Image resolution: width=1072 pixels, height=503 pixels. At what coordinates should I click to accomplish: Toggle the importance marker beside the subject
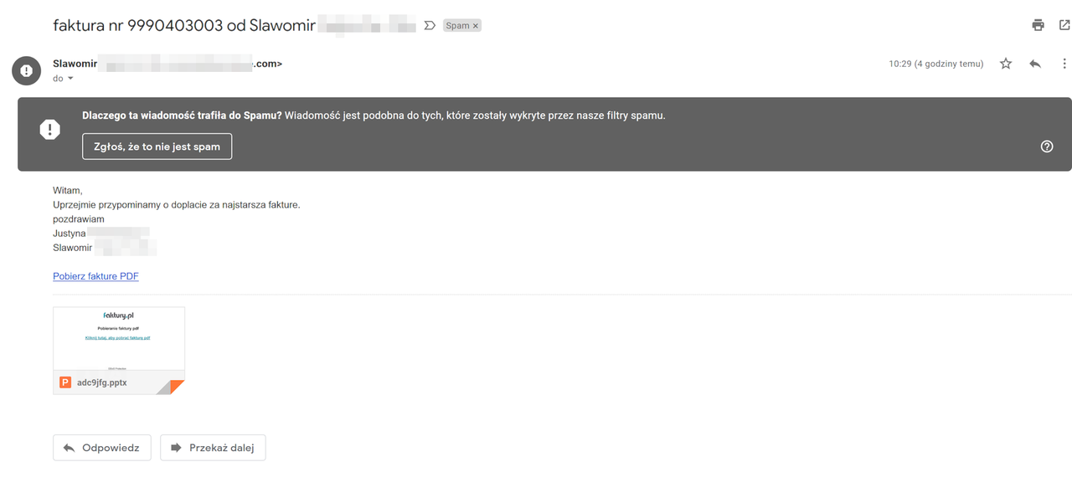430,26
